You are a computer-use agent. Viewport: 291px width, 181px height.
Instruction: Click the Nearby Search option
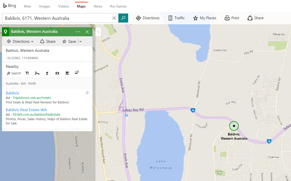[x=14, y=73]
